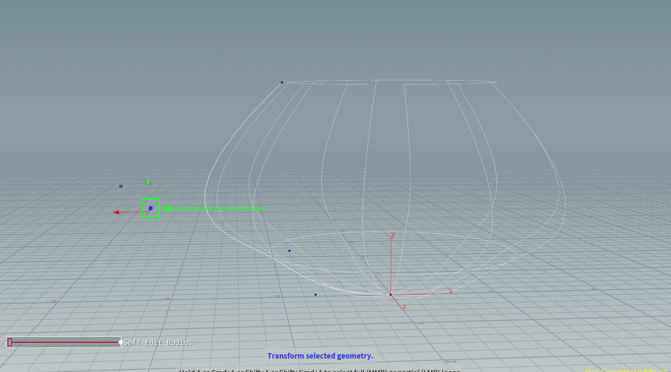Viewport: 671px width, 372px height.
Task: Click the blue vertex at the vase bottom origin
Action: click(391, 294)
